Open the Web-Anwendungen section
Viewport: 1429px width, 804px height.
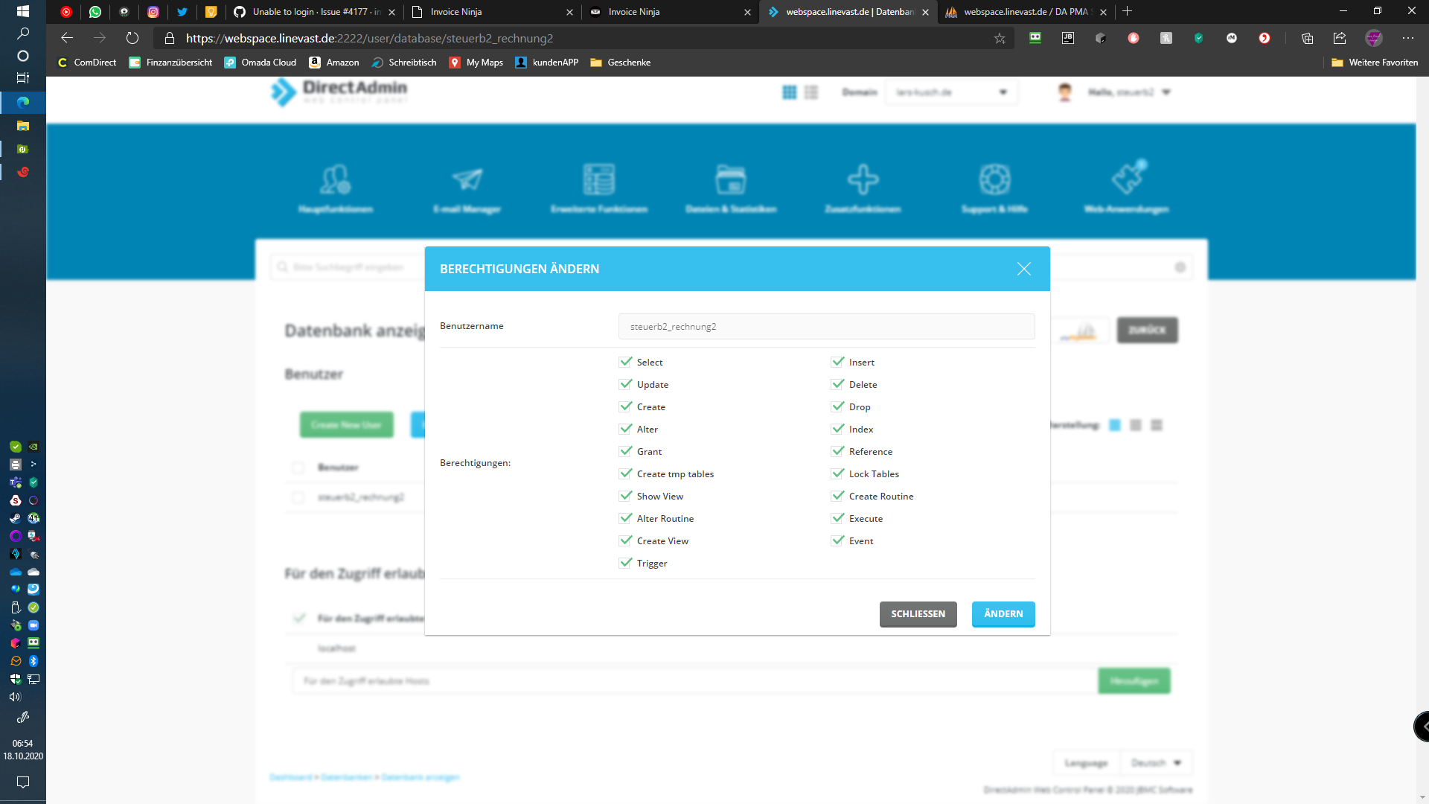coord(1125,188)
